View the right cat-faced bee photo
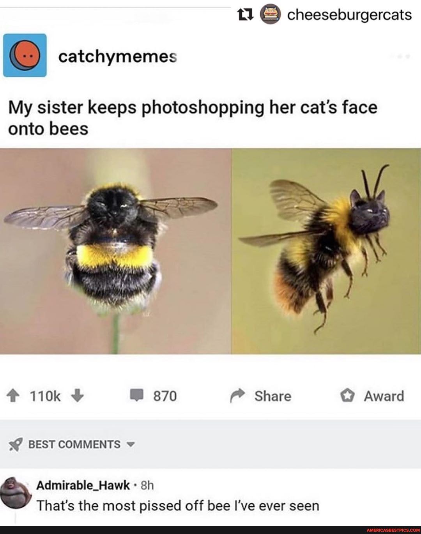This screenshot has width=421, height=534. [326, 251]
